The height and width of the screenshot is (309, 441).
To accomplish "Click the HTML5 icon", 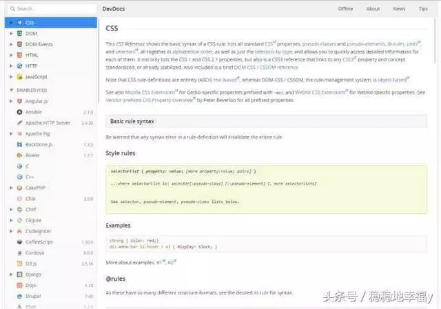I will [x=19, y=55].
